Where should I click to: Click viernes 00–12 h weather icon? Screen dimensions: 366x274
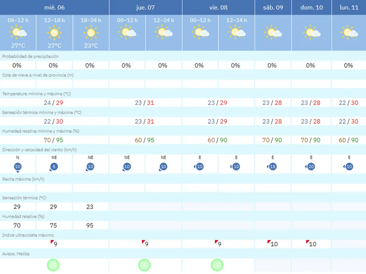(x=200, y=32)
